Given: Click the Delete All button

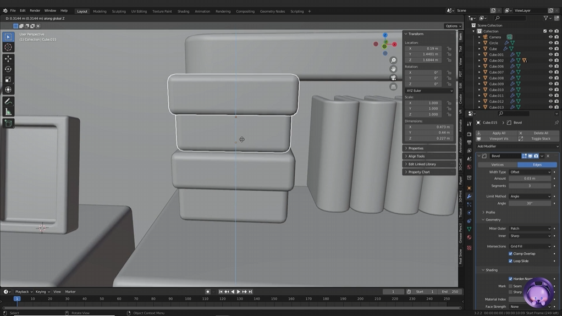Looking at the screenshot, I should (538, 133).
